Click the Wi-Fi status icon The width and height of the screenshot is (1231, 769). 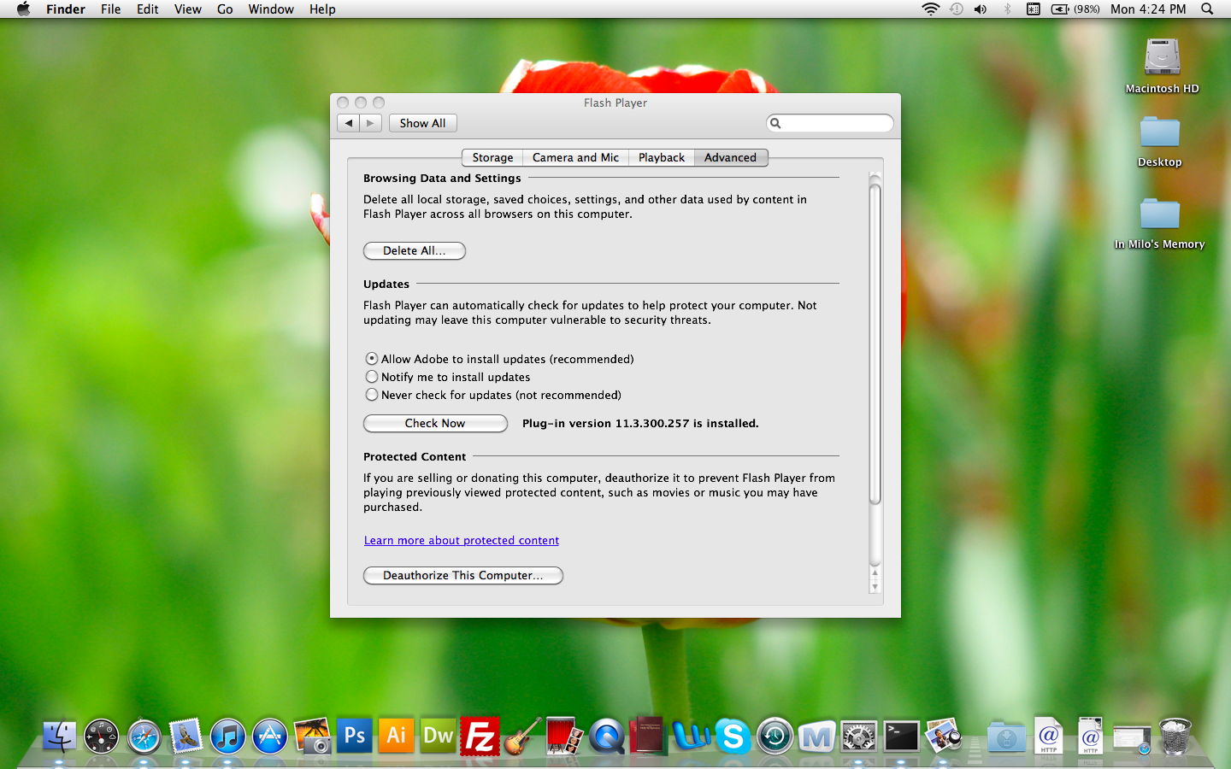pyautogui.click(x=931, y=9)
